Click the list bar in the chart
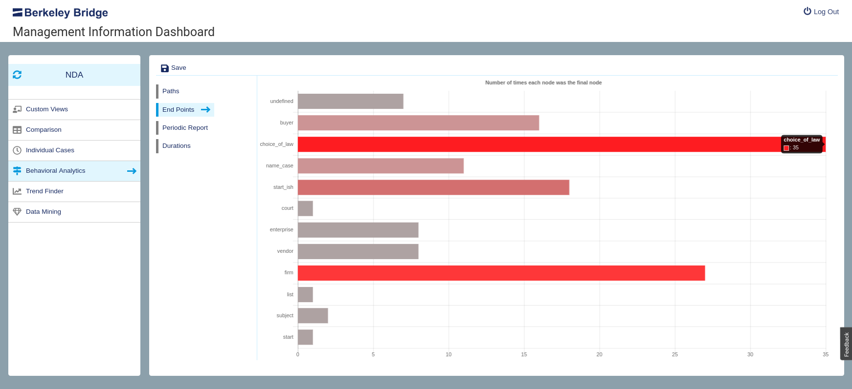The height and width of the screenshot is (389, 852). (305, 295)
